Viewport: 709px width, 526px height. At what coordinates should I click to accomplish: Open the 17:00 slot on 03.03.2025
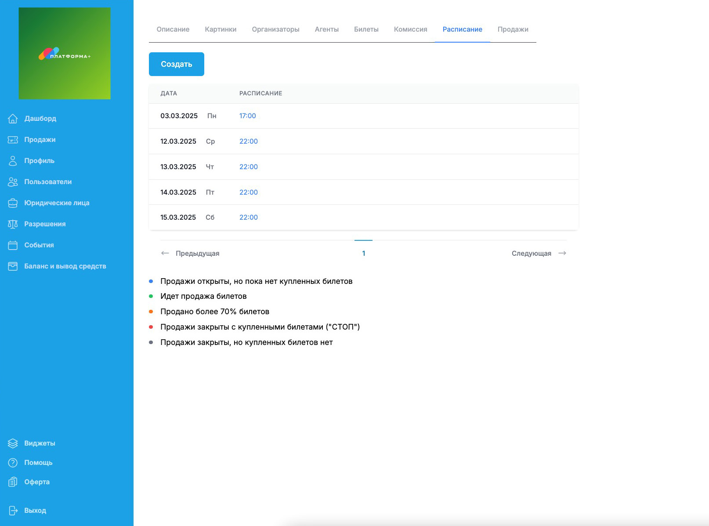pos(247,116)
